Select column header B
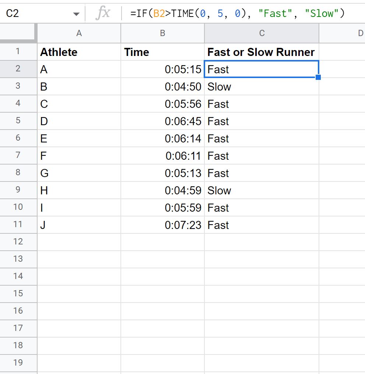Image resolution: width=365 pixels, height=374 pixels. coord(162,33)
